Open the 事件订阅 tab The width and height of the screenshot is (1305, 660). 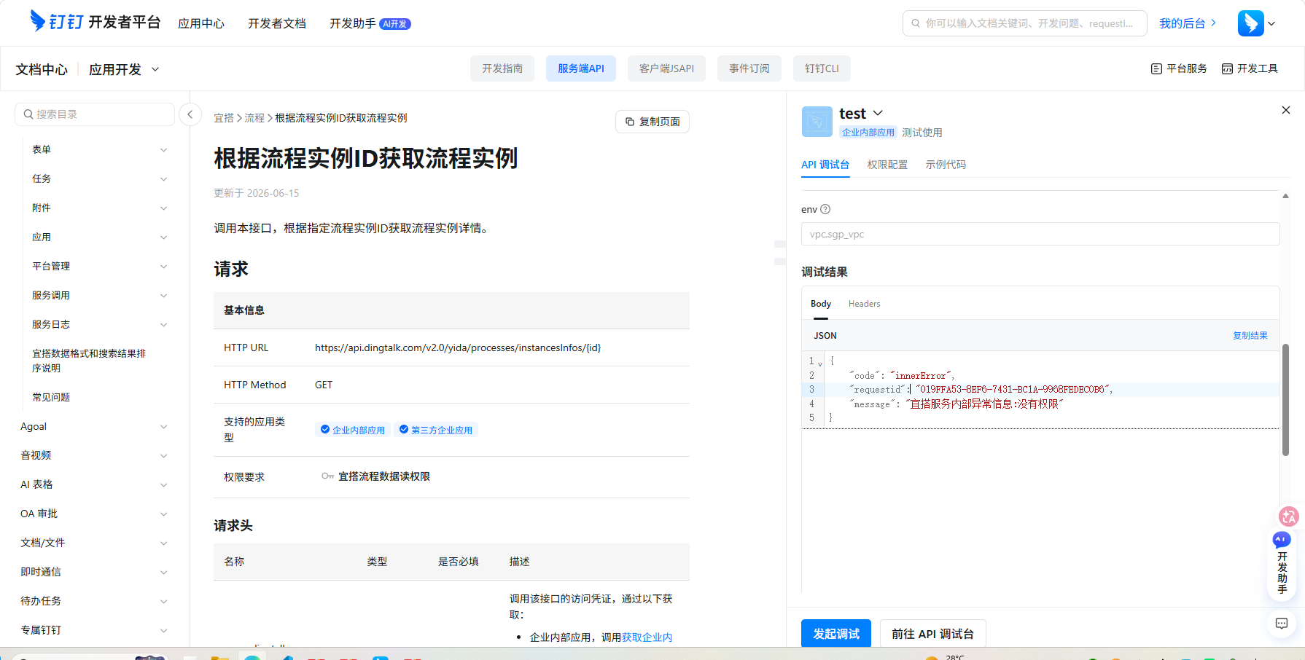[749, 68]
